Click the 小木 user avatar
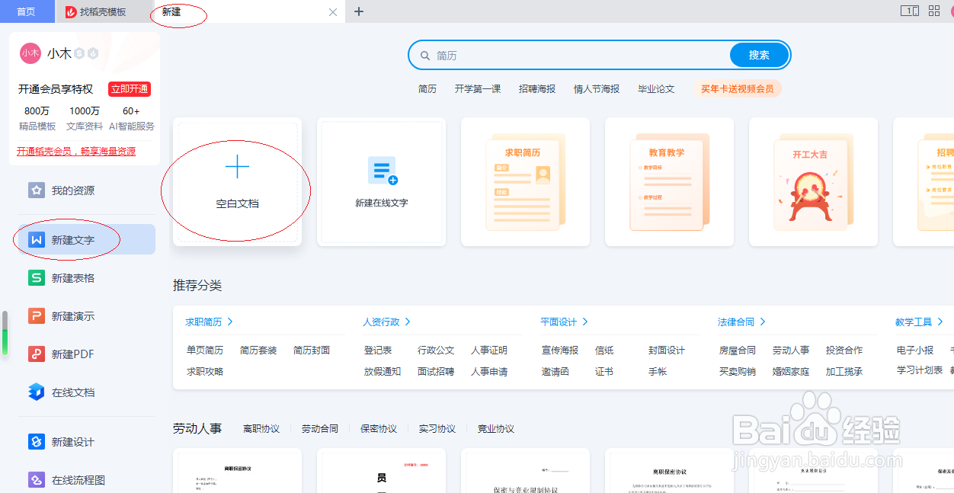This screenshot has width=954, height=493. point(30,53)
